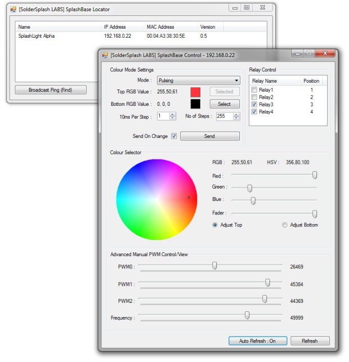Click the Select button for Bottom RGB
This screenshot has width=349, height=362.
point(225,104)
